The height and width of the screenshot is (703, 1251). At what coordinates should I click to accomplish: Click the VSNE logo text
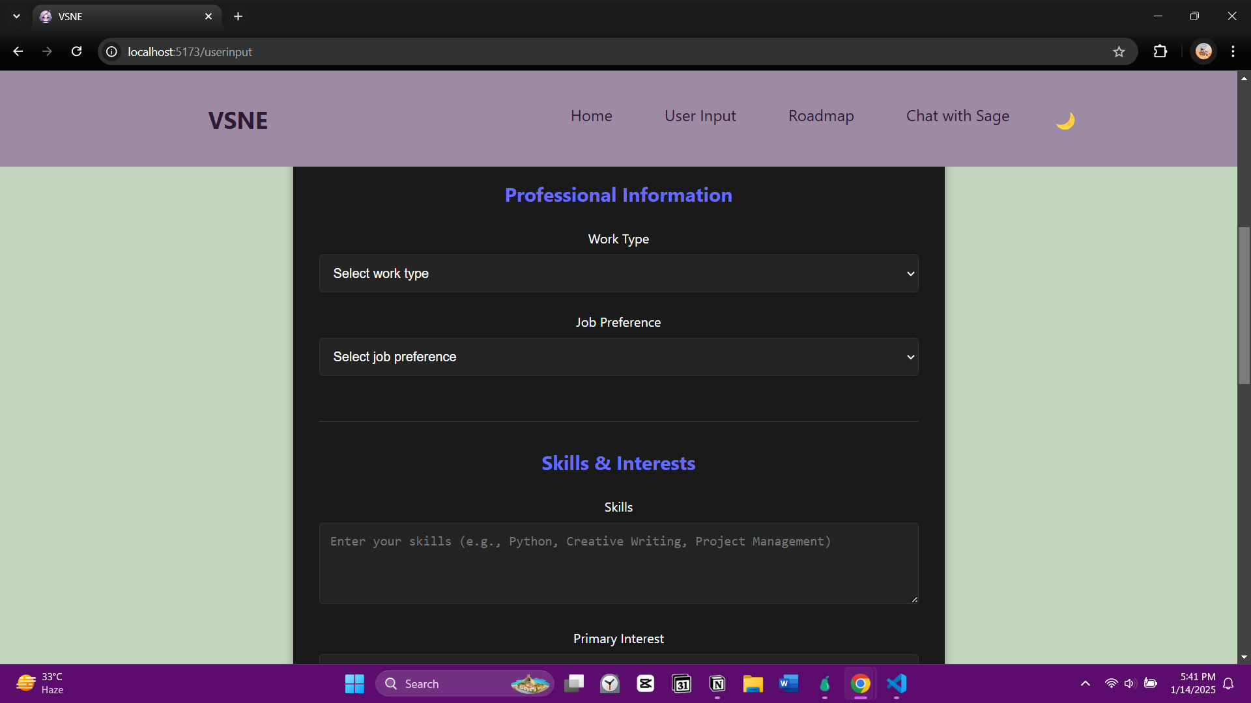click(x=238, y=120)
